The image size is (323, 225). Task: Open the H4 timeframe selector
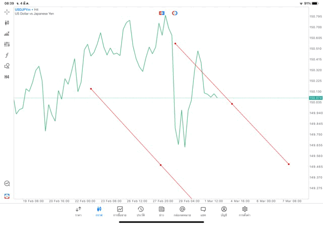tap(7, 77)
